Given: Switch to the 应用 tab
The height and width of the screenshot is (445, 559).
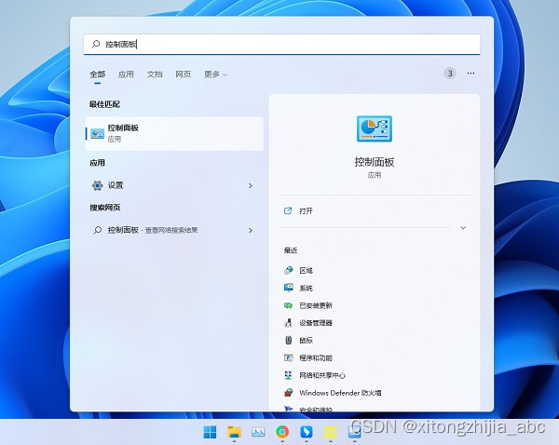Looking at the screenshot, I should [x=126, y=74].
